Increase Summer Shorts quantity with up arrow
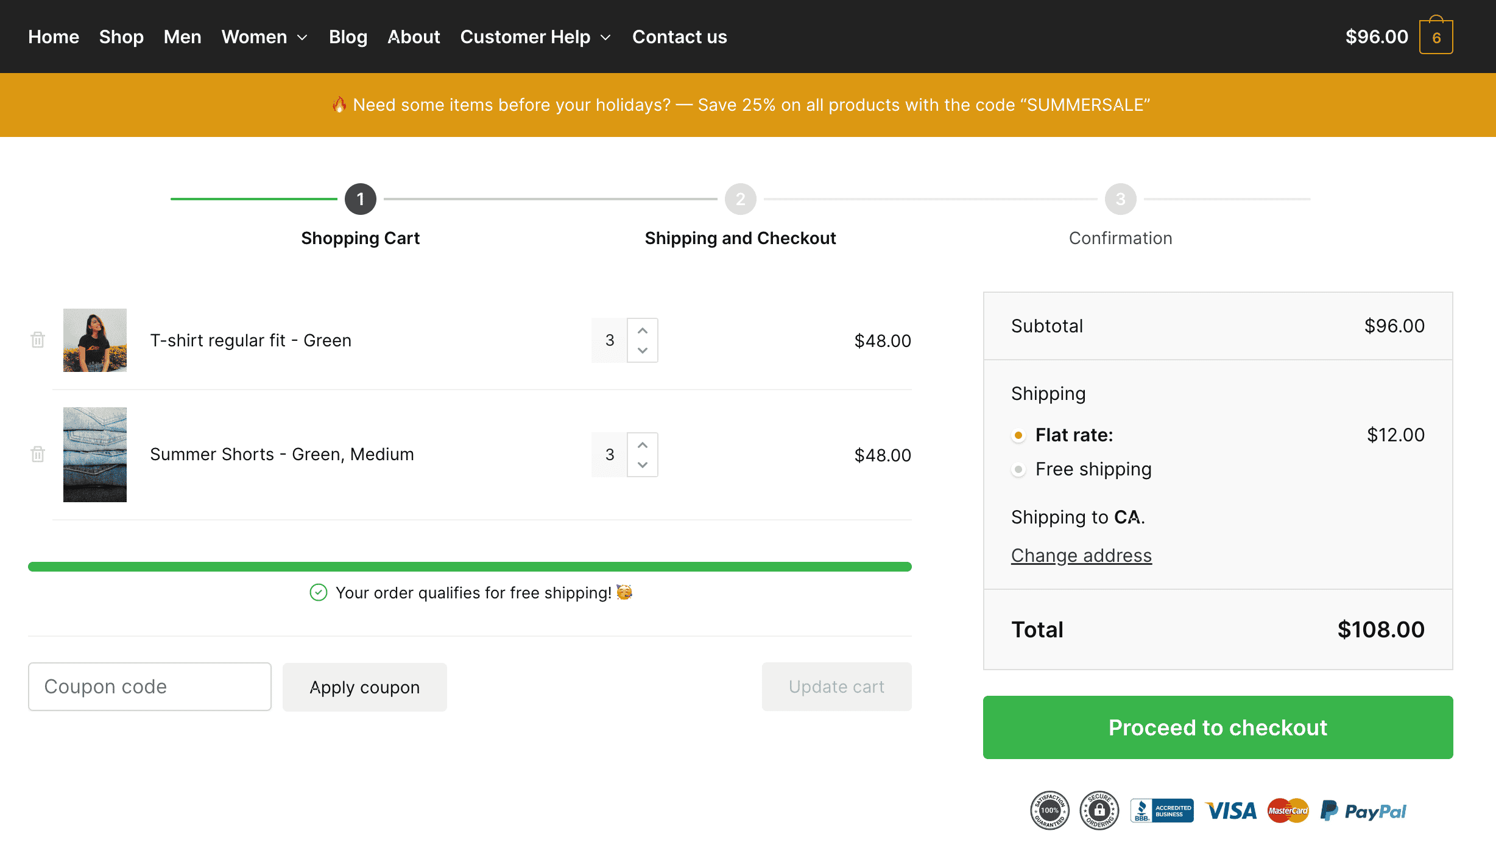This screenshot has width=1496, height=851. (x=642, y=444)
